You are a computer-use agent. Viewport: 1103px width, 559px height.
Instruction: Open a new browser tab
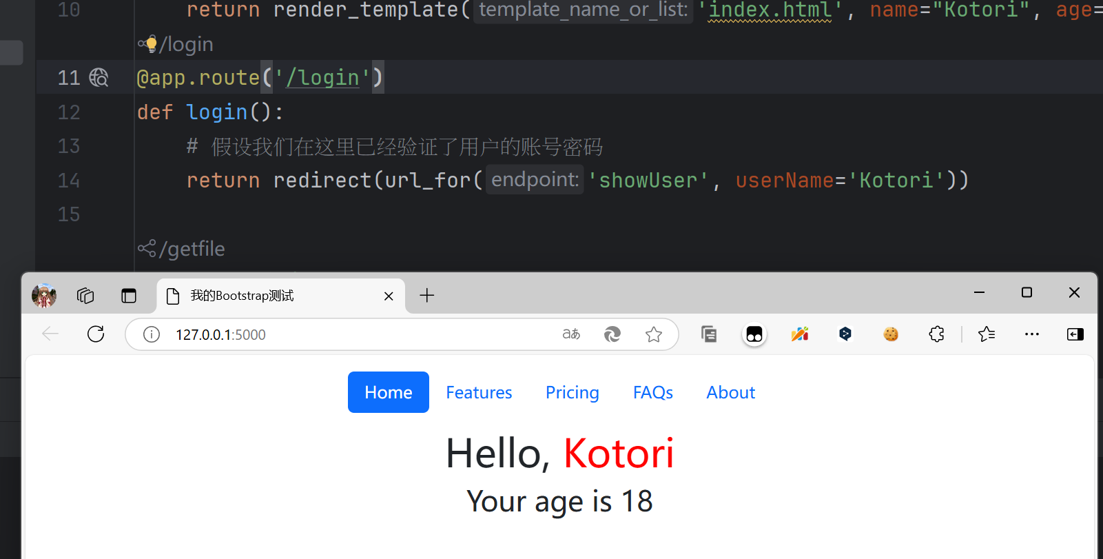pyautogui.click(x=427, y=296)
